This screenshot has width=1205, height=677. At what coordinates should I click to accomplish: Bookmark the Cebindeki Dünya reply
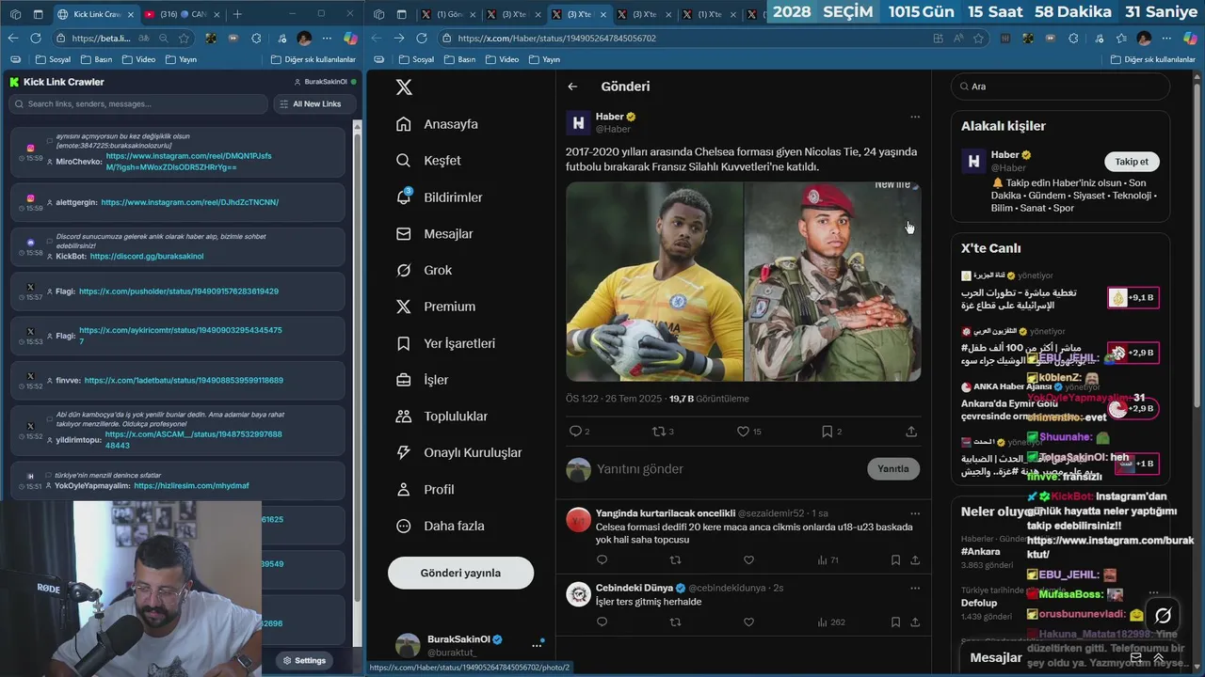(x=895, y=622)
